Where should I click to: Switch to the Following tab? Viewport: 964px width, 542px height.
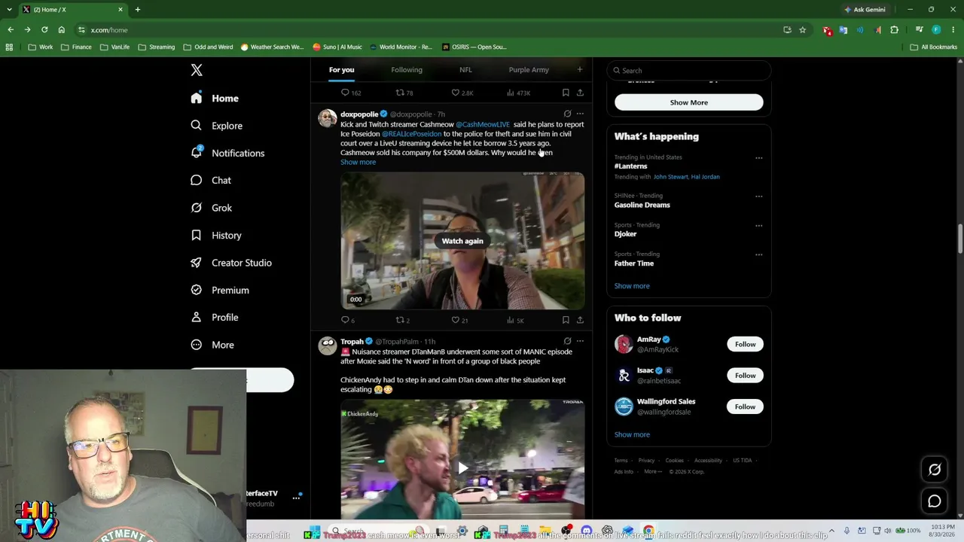(407, 70)
